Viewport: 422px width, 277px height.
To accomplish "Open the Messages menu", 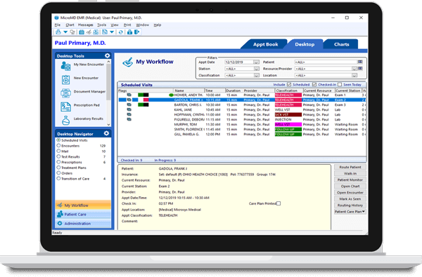I will click(x=85, y=25).
